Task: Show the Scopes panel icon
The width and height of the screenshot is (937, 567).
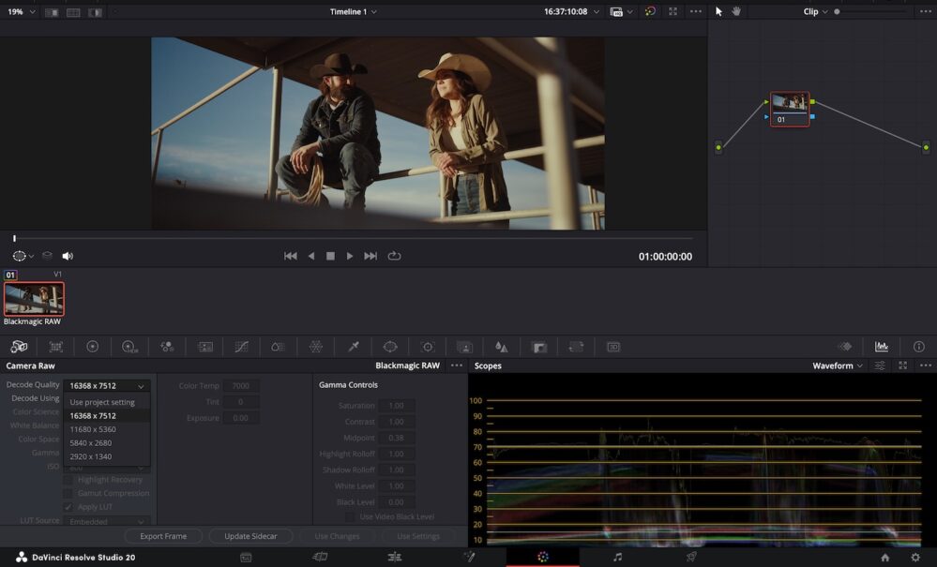Action: point(882,347)
